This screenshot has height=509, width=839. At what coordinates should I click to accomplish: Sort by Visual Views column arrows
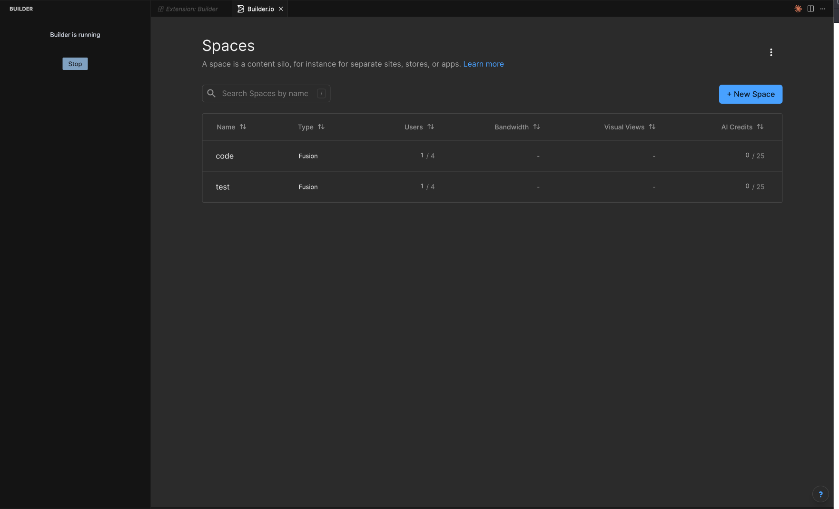point(652,127)
